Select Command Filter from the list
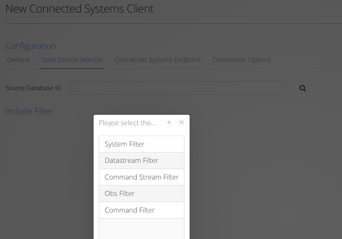The height and width of the screenshot is (239, 342). [141, 210]
